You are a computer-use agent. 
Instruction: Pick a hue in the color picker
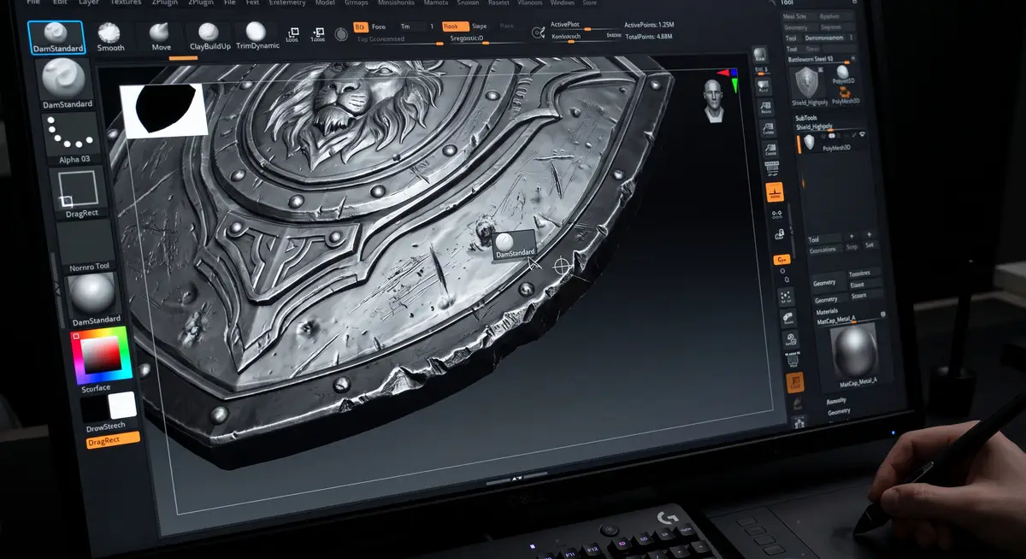pos(102,355)
